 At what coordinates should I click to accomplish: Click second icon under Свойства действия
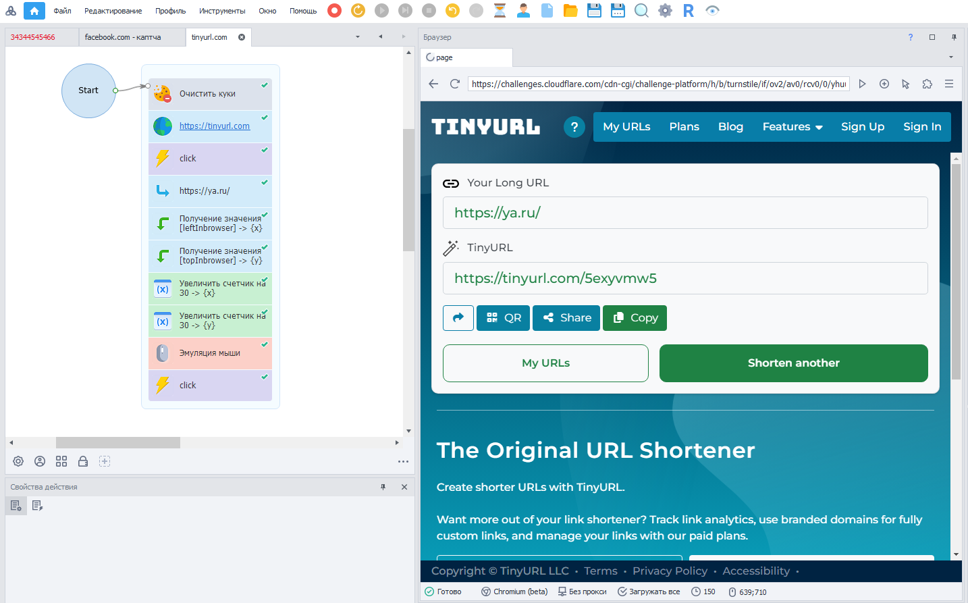coord(37,506)
